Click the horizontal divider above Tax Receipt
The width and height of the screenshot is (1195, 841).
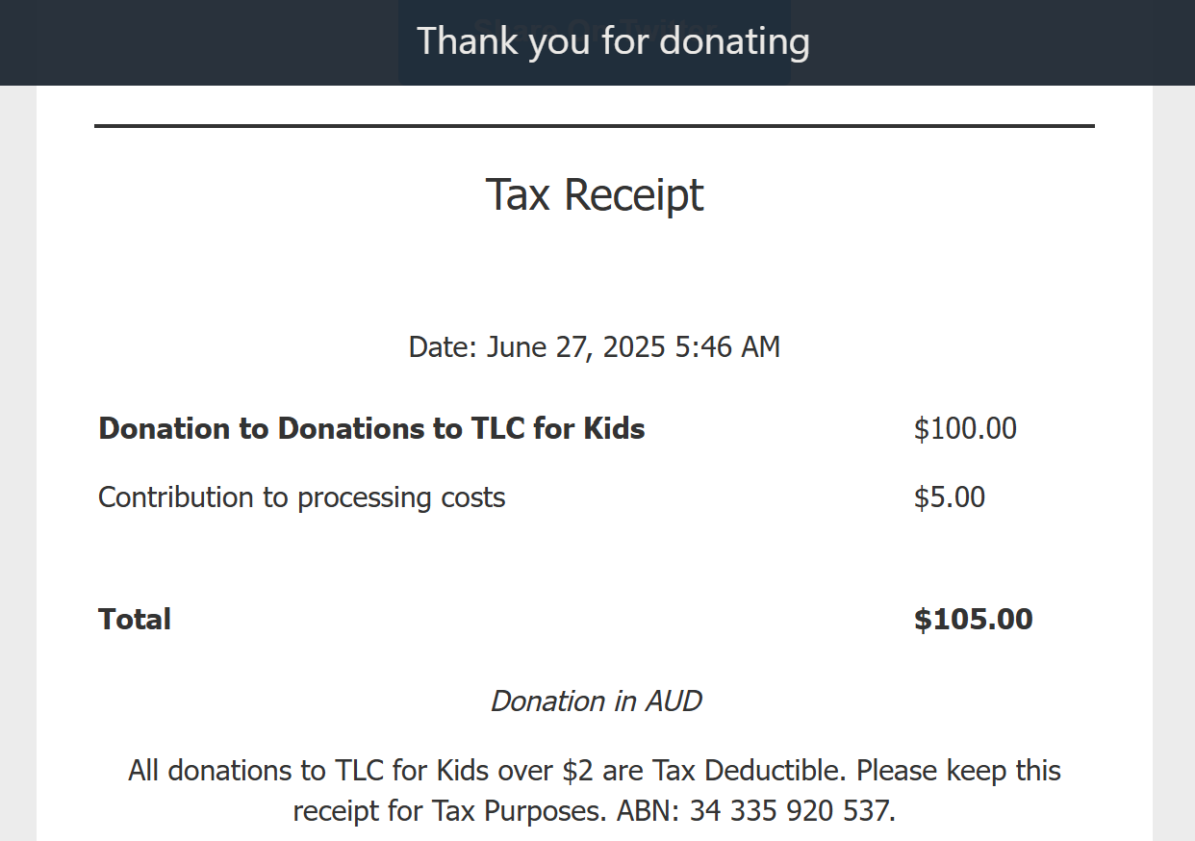[595, 125]
